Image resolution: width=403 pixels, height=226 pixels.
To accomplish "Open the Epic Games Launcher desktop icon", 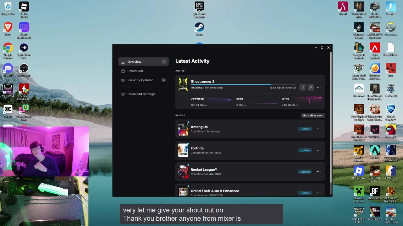I will coord(199,10).
